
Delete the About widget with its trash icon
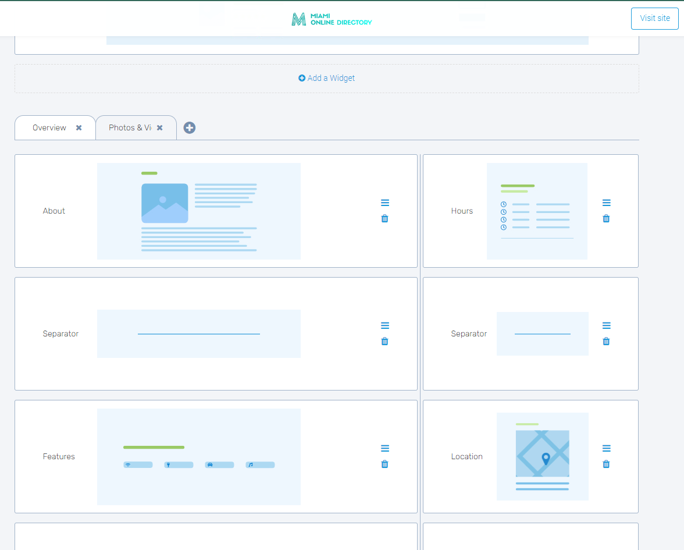384,218
